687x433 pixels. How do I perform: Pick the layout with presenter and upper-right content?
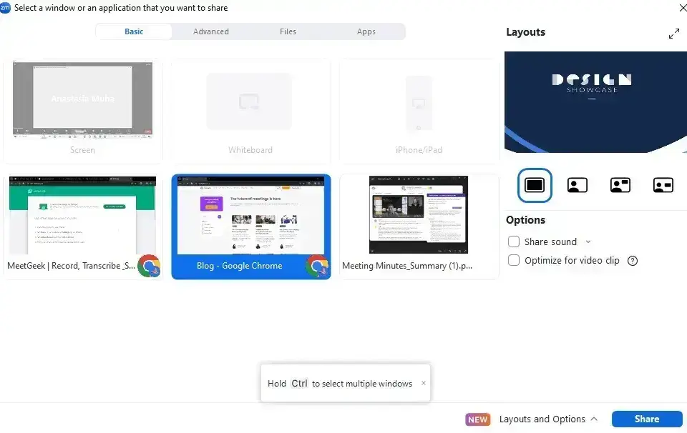point(620,185)
